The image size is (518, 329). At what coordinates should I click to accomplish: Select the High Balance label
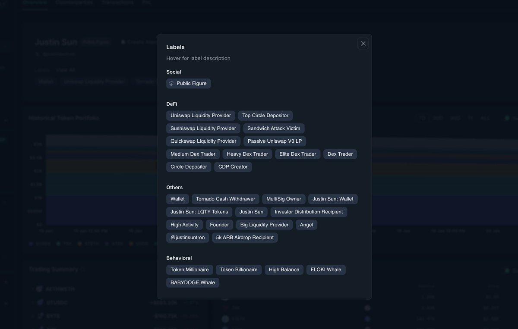(x=284, y=270)
